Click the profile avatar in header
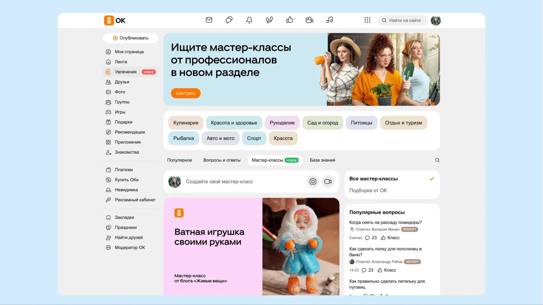The height and width of the screenshot is (305, 543). click(436, 20)
